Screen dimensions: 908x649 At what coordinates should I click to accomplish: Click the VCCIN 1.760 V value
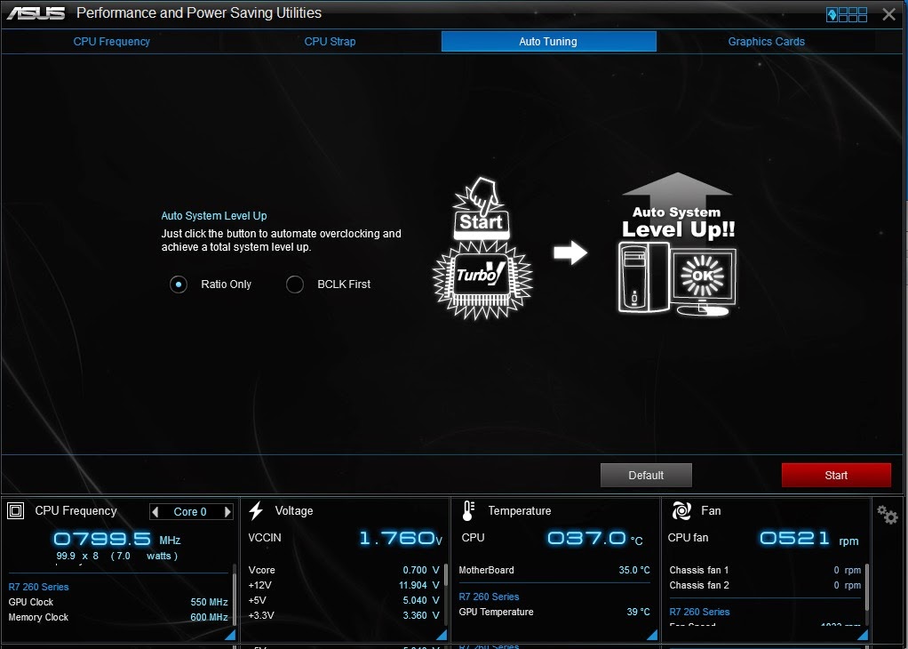pos(401,539)
